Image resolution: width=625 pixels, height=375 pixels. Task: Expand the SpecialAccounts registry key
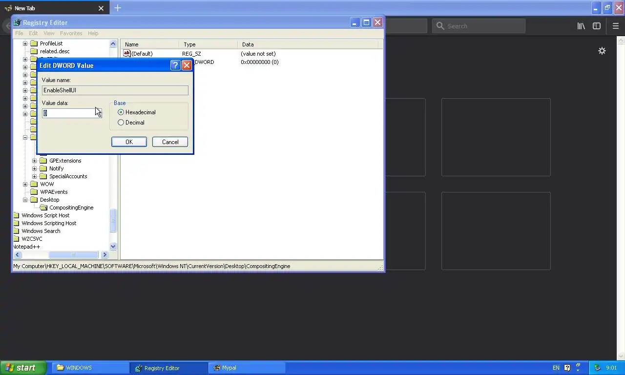[x=35, y=176]
